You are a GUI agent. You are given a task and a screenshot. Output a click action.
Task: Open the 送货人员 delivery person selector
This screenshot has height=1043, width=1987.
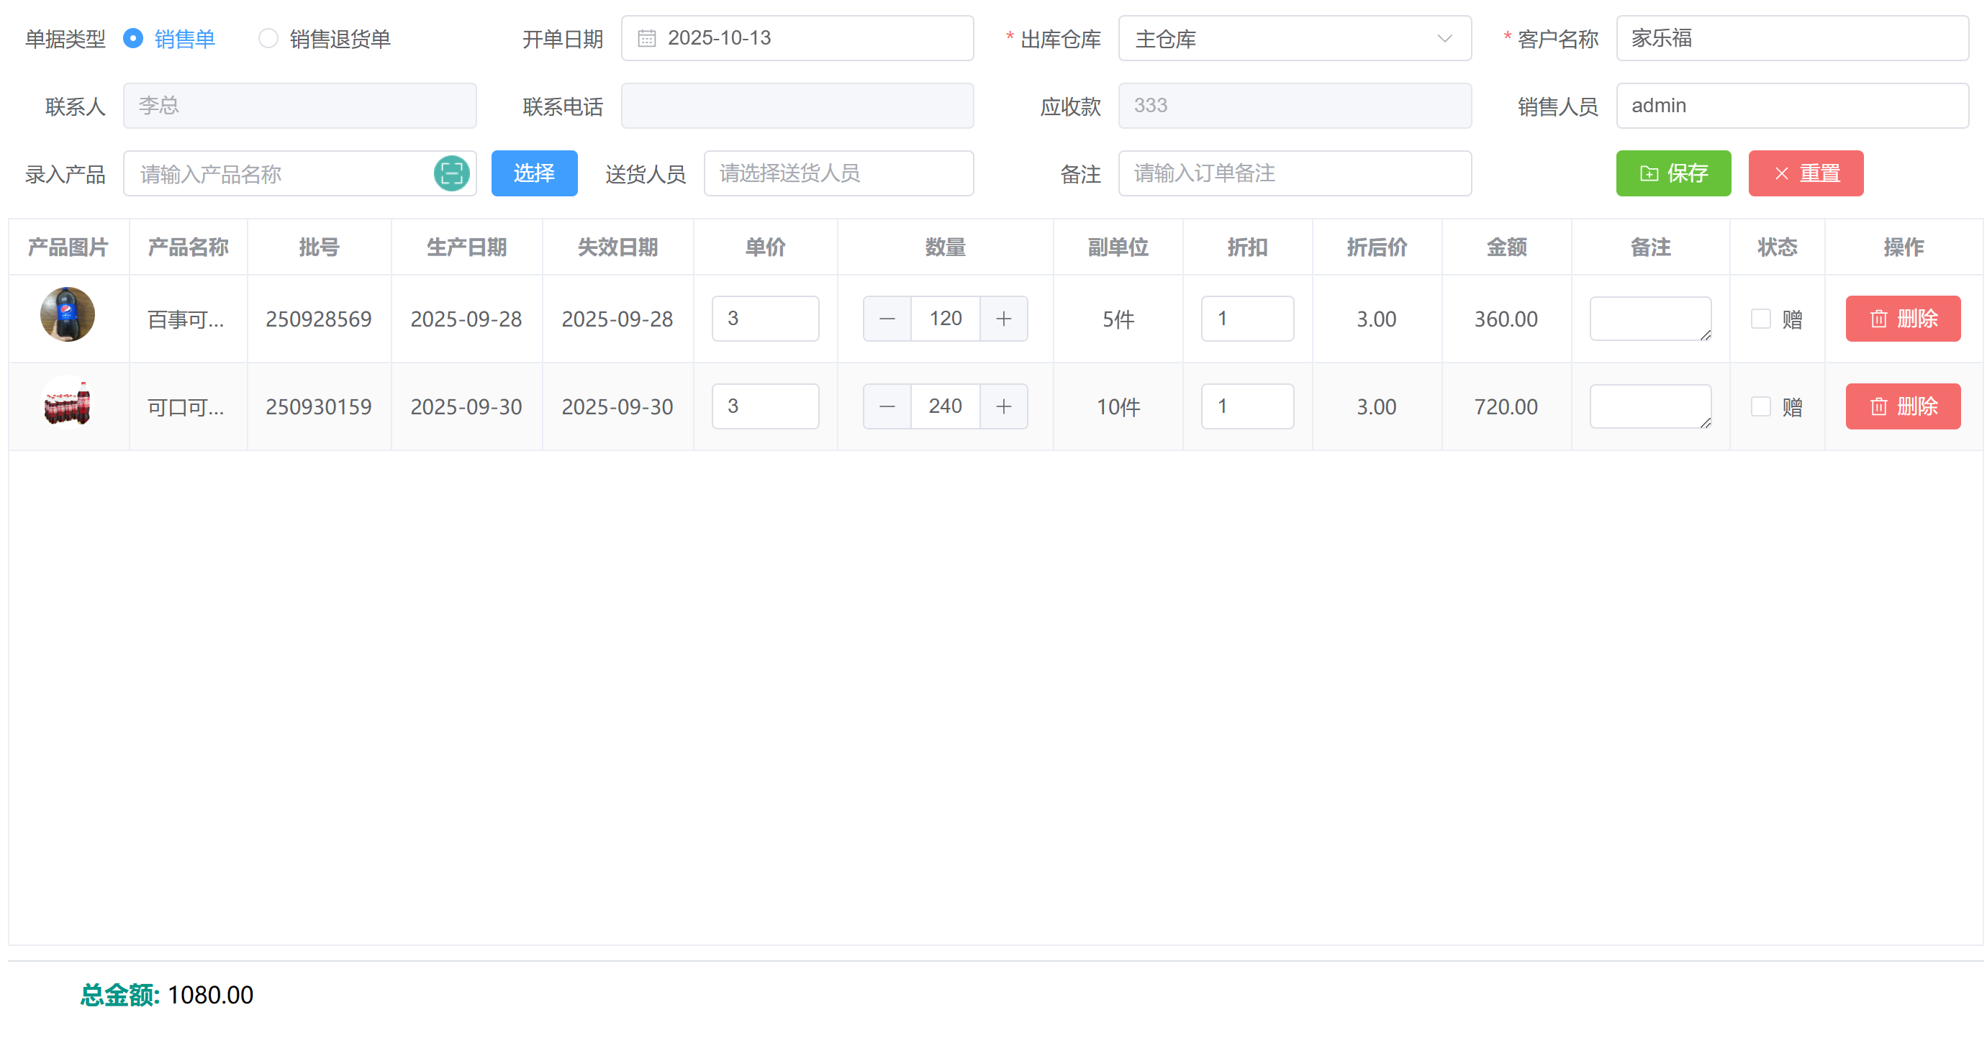tap(838, 173)
